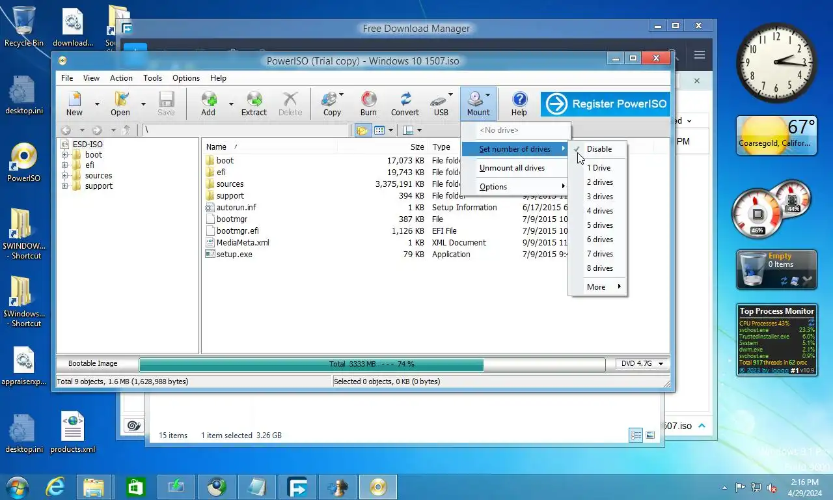This screenshot has width=833, height=500.
Task: Expand the efi folder tree node
Action: click(x=65, y=165)
